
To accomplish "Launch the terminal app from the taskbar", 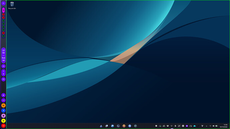I will (x=118, y=126).
